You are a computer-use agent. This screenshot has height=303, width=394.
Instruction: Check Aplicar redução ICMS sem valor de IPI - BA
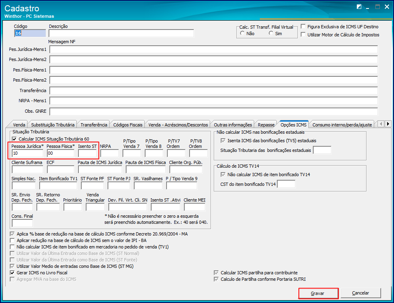pyautogui.click(x=12, y=240)
